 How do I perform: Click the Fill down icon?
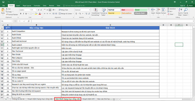click(x=168, y=12)
